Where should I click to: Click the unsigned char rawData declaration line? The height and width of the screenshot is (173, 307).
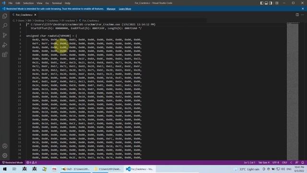click(x=51, y=36)
